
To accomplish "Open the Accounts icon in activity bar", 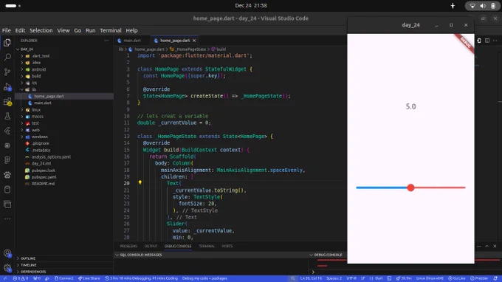I will click(7, 253).
